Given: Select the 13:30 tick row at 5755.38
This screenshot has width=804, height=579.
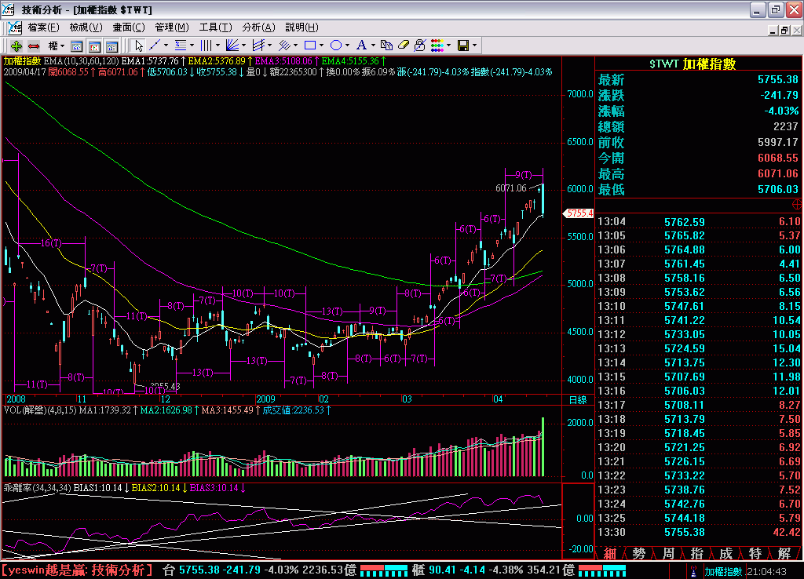Looking at the screenshot, I should pos(699,533).
